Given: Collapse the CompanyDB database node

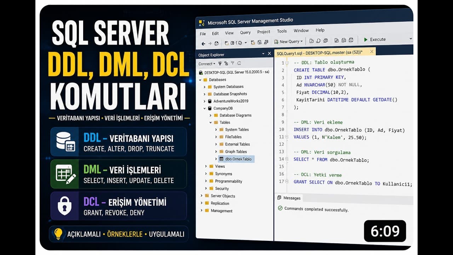Looking at the screenshot, I should [x=205, y=108].
